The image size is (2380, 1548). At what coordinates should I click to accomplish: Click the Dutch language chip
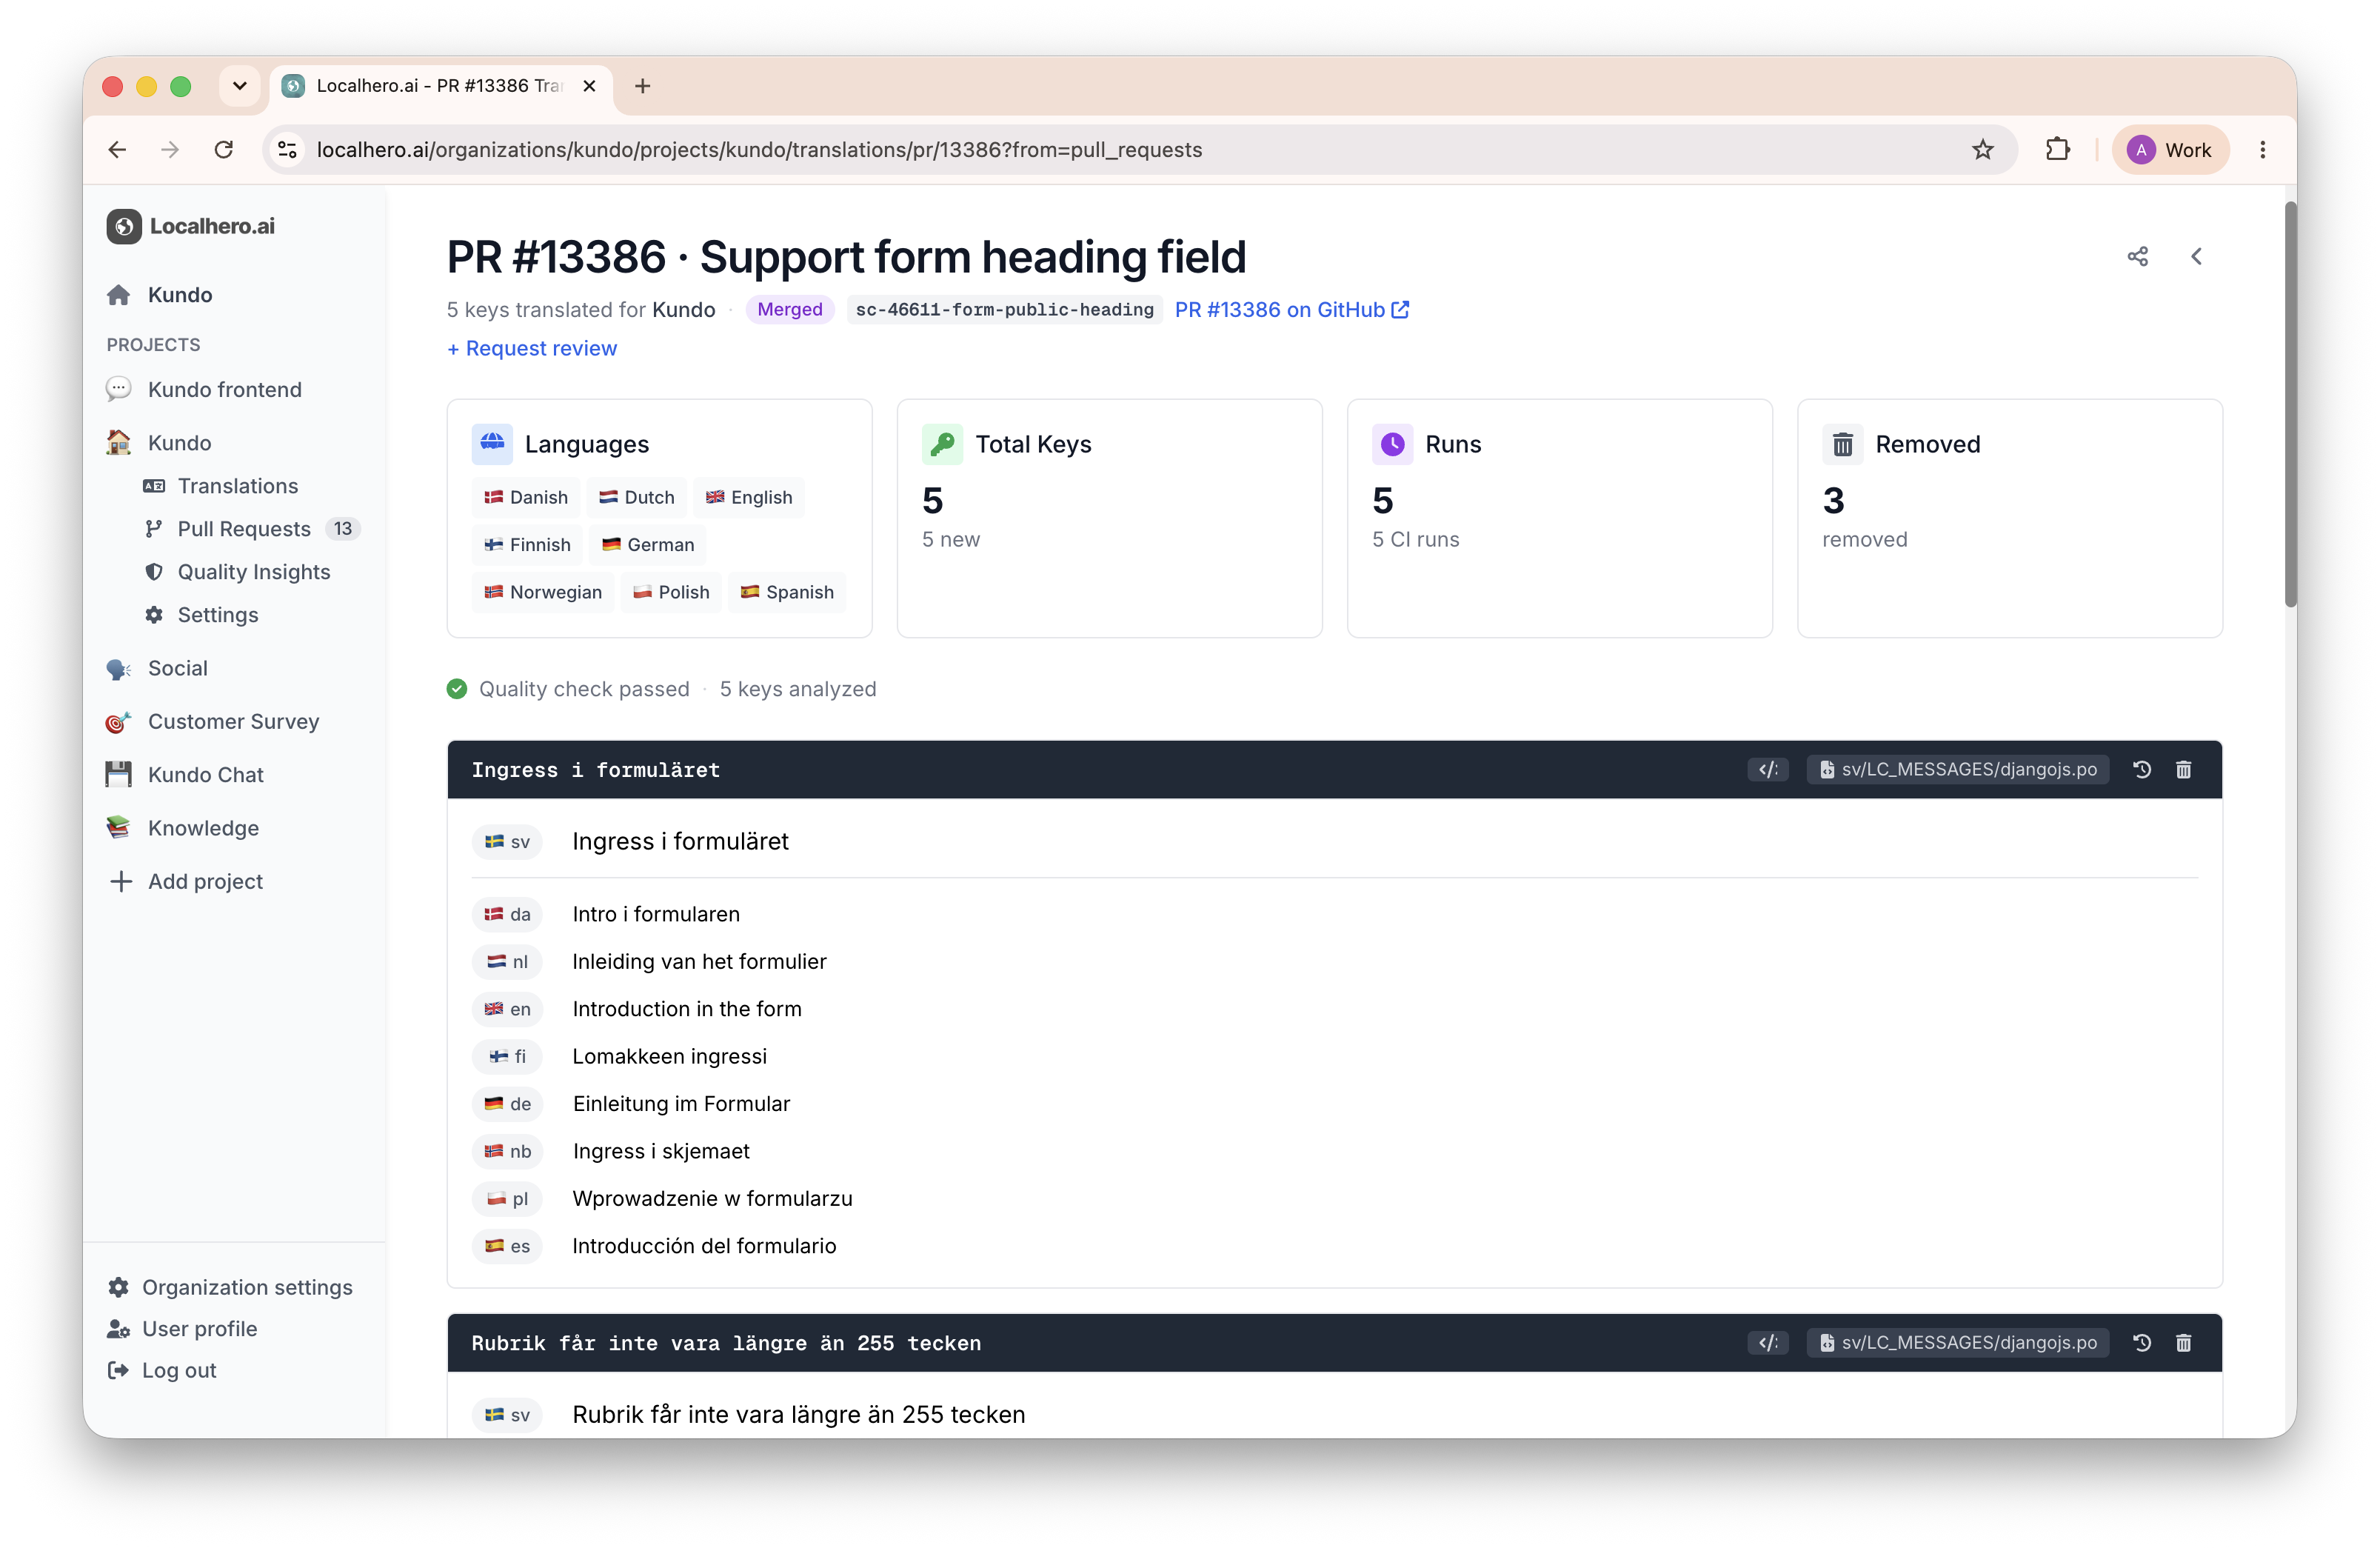[637, 498]
